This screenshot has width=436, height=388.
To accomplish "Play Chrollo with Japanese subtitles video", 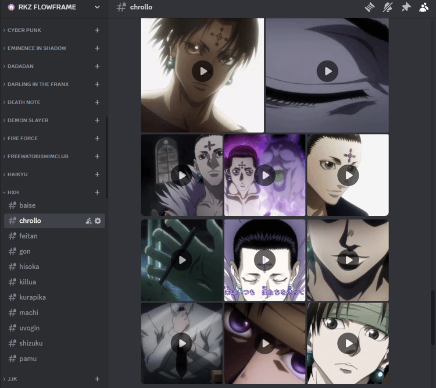I will click(265, 260).
